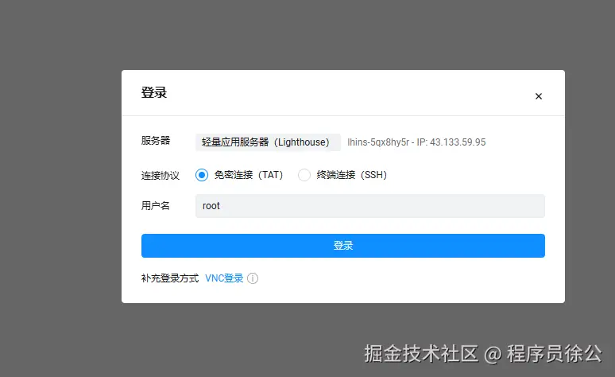Click the 连接协议 label text
The width and height of the screenshot is (615, 377).
(160, 175)
